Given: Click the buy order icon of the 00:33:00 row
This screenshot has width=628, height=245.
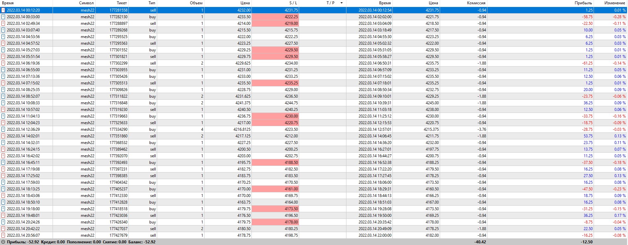Looking at the screenshot, I should tap(3, 17).
